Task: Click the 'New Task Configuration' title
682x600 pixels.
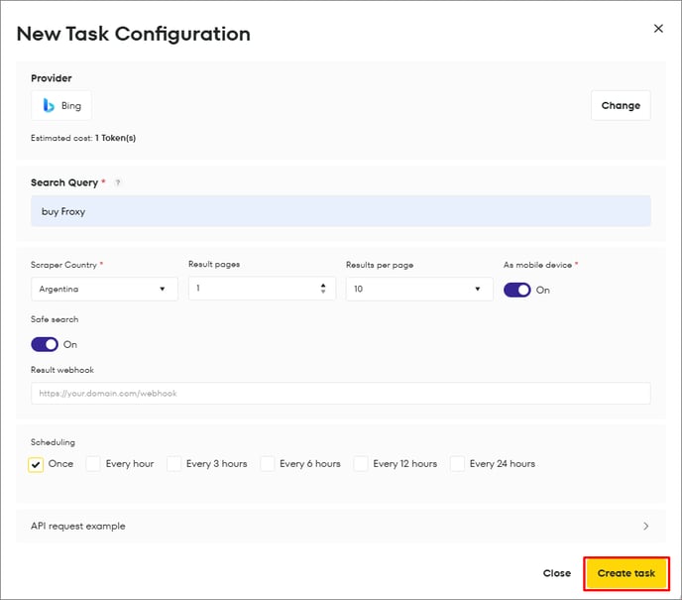Action: 134,34
